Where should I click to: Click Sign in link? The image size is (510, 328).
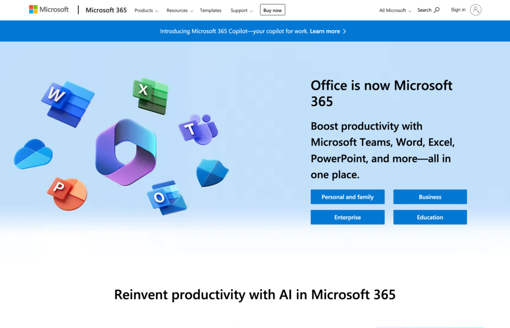coord(458,10)
